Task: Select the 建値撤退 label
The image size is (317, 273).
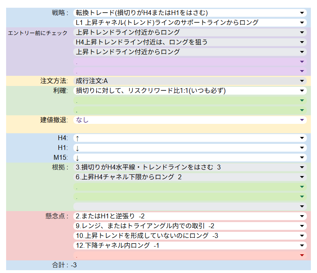Action: (x=54, y=120)
